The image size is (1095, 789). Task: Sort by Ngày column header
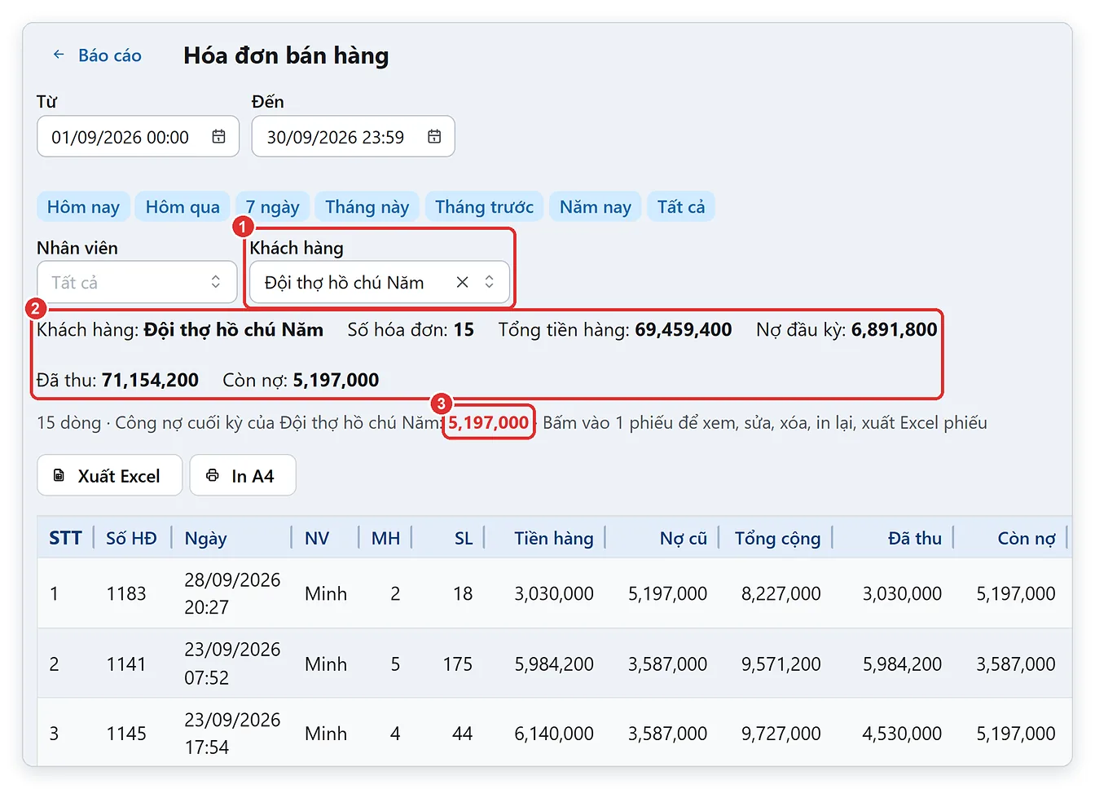pos(206,538)
